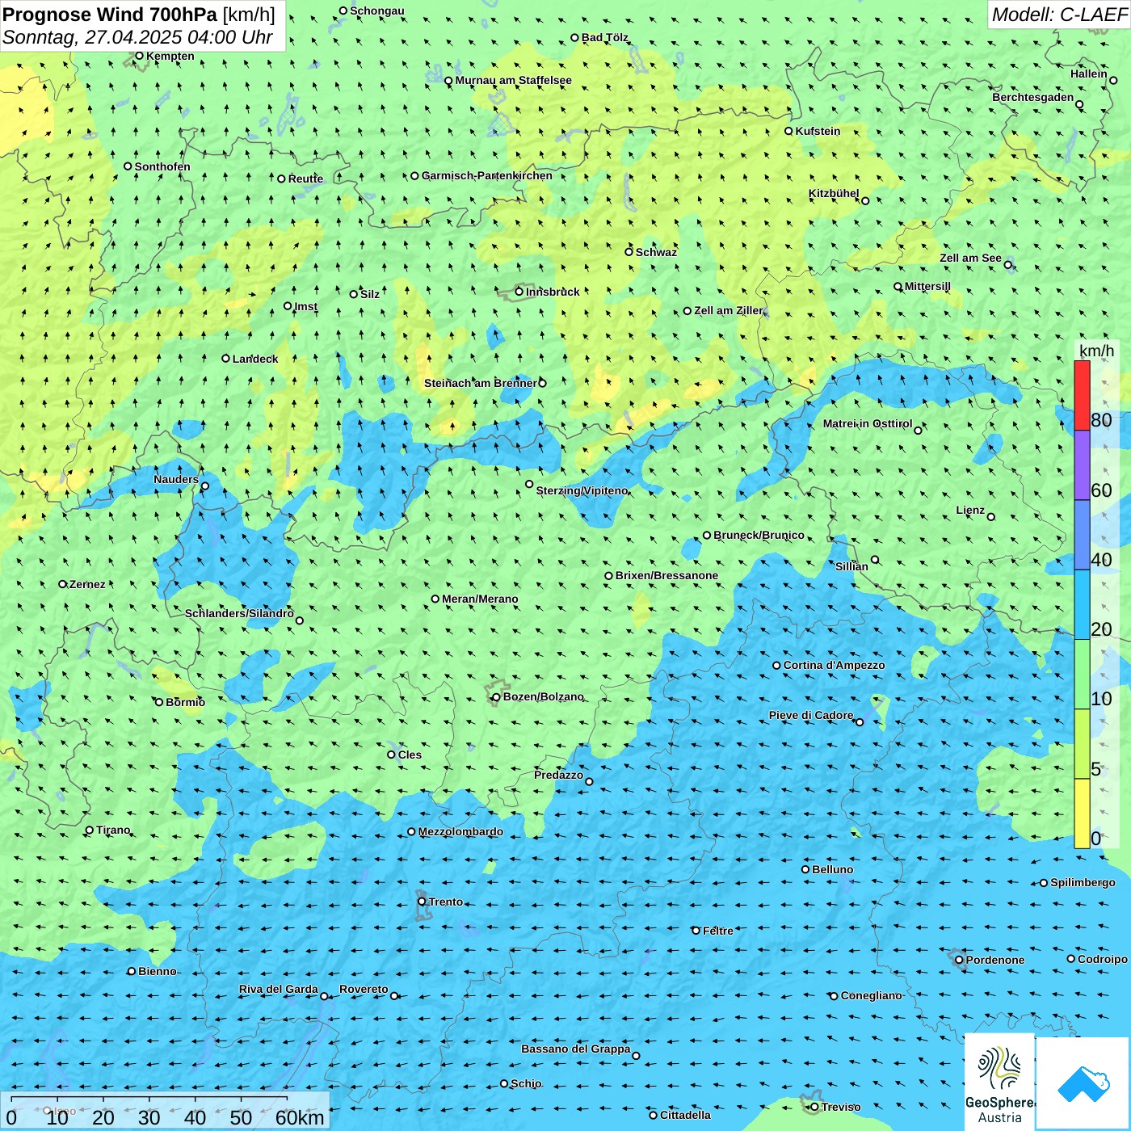Screen dimensions: 1131x1131
Task: Select the Lienz city label
Action: pyautogui.click(x=970, y=510)
